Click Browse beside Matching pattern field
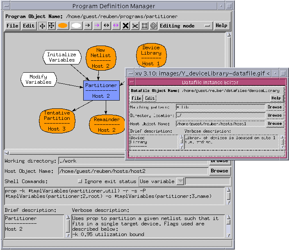The height and width of the screenshot is (250, 289). (275, 107)
